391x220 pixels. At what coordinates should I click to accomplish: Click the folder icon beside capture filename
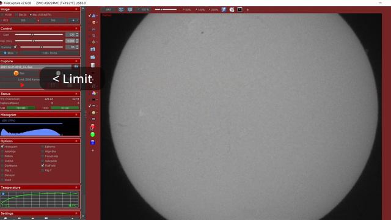[x=76, y=67]
